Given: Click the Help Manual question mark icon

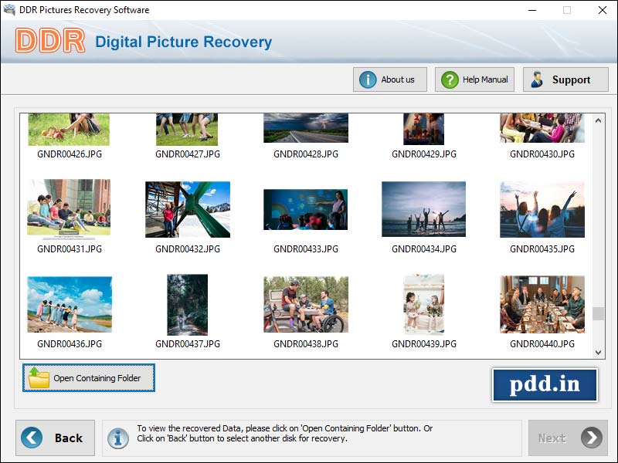Looking at the screenshot, I should click(x=448, y=79).
